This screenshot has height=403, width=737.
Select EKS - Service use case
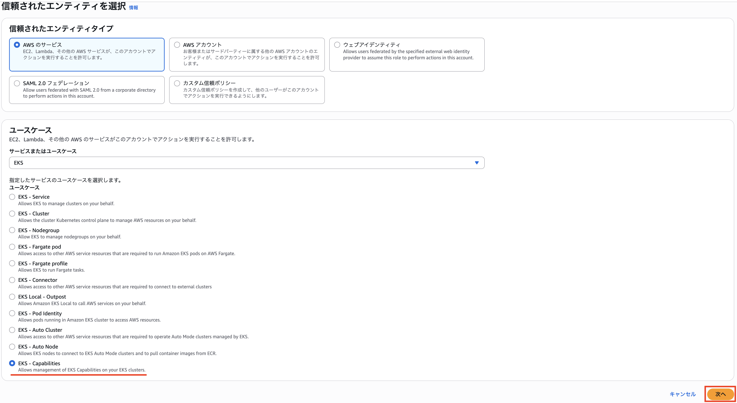click(12, 197)
